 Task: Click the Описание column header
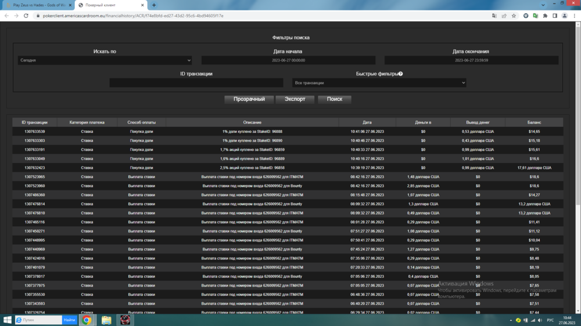point(252,122)
